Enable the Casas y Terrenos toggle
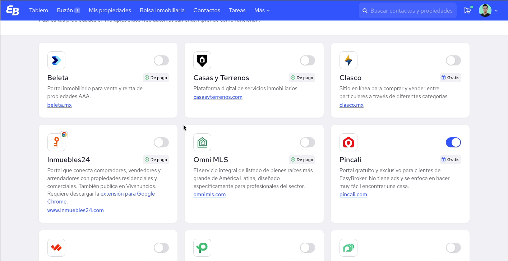508x261 pixels. coord(308,60)
